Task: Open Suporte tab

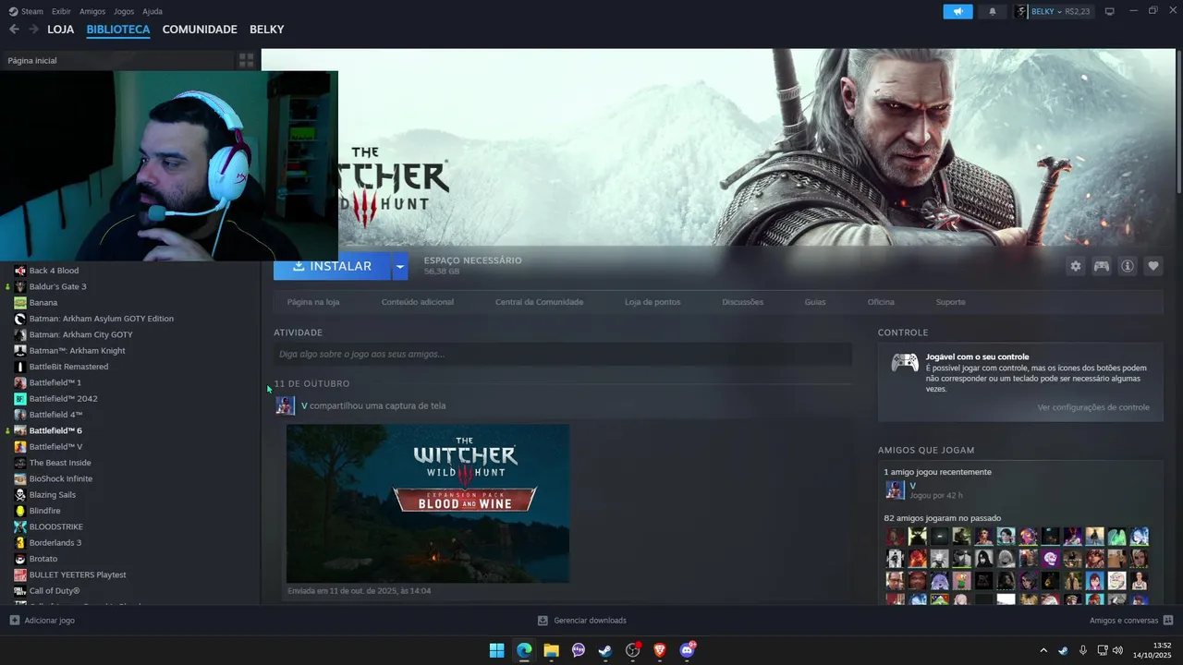Action: (950, 302)
